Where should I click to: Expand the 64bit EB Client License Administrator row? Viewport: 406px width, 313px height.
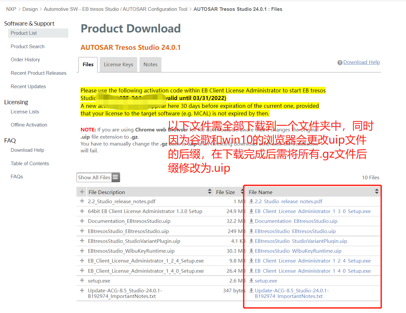point(81,211)
